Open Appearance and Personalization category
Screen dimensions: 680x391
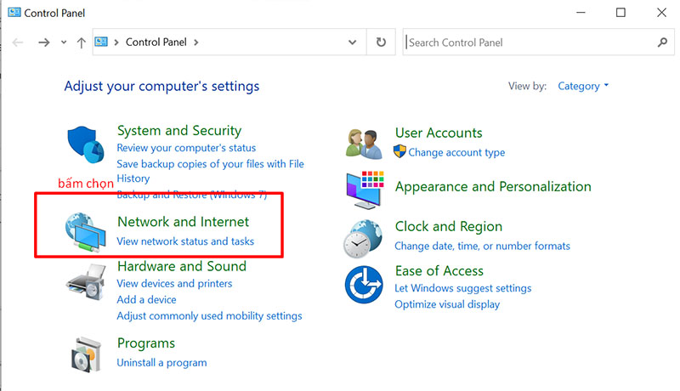(x=493, y=186)
